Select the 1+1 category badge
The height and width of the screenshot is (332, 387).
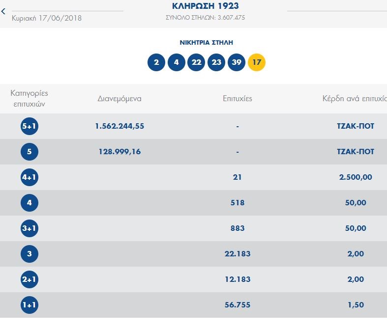(30, 305)
